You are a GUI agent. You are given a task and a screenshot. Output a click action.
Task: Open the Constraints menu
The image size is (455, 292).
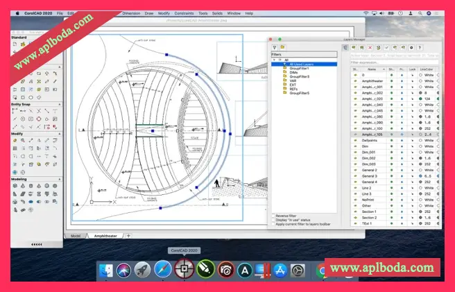click(184, 12)
